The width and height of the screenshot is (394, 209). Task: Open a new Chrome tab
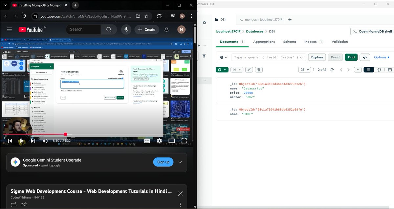click(75, 5)
